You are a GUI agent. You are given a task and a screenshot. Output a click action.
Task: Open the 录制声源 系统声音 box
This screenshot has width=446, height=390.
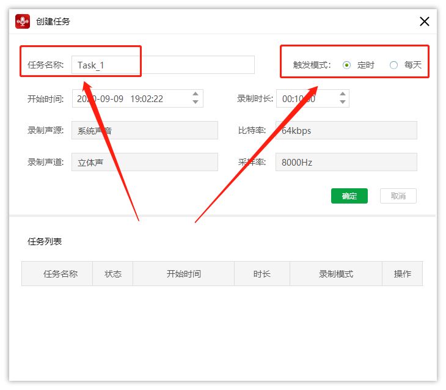(144, 130)
